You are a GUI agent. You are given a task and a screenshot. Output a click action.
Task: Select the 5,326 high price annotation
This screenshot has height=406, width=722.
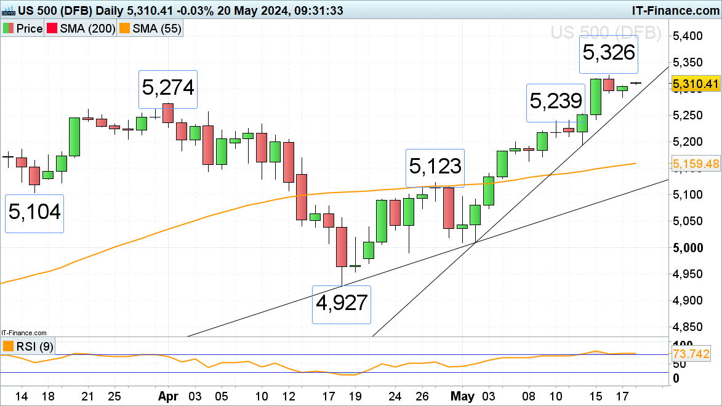click(x=608, y=54)
